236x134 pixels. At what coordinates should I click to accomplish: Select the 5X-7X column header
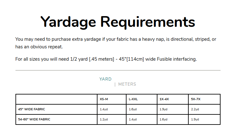[196, 99]
